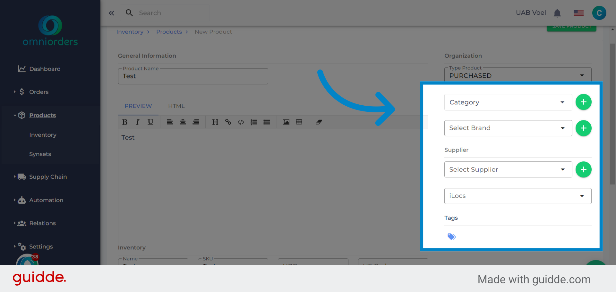Viewport: 616px width, 292px height.
Task: Go to Inventory breadcrumb link
Action: (x=130, y=32)
